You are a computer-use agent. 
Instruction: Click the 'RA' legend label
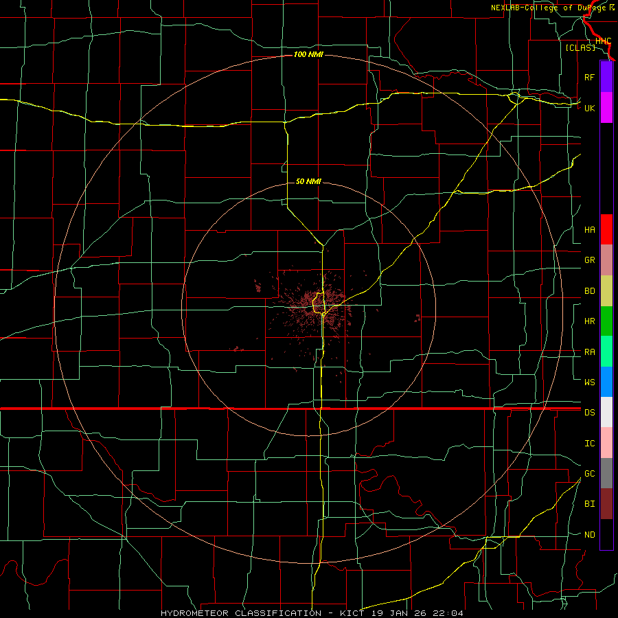coord(589,352)
